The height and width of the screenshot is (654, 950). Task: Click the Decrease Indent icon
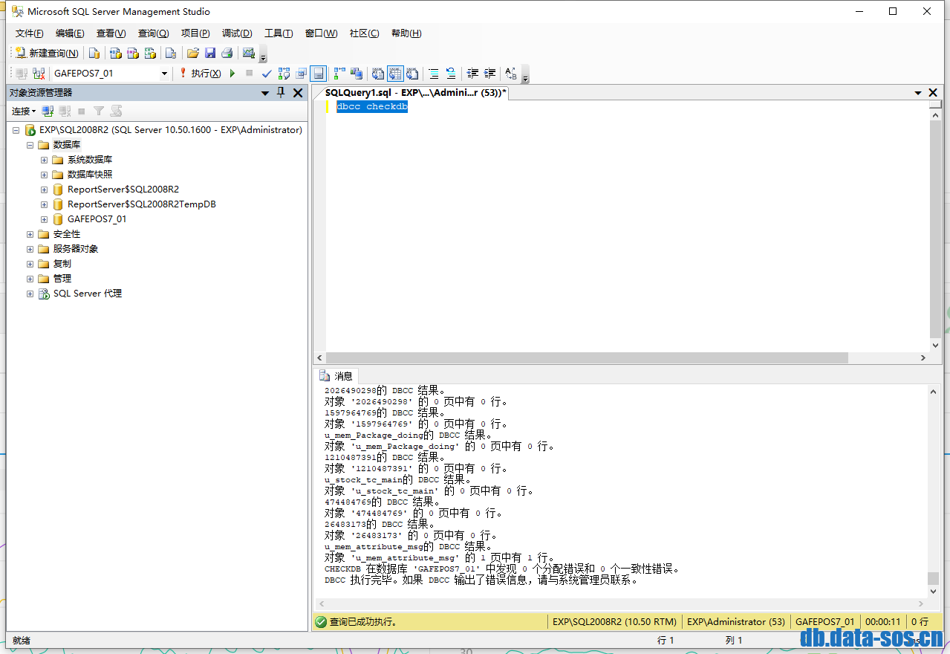[x=472, y=74]
